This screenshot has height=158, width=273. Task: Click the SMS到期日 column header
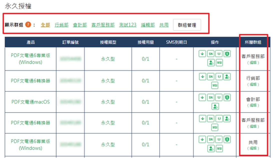pos(177,42)
